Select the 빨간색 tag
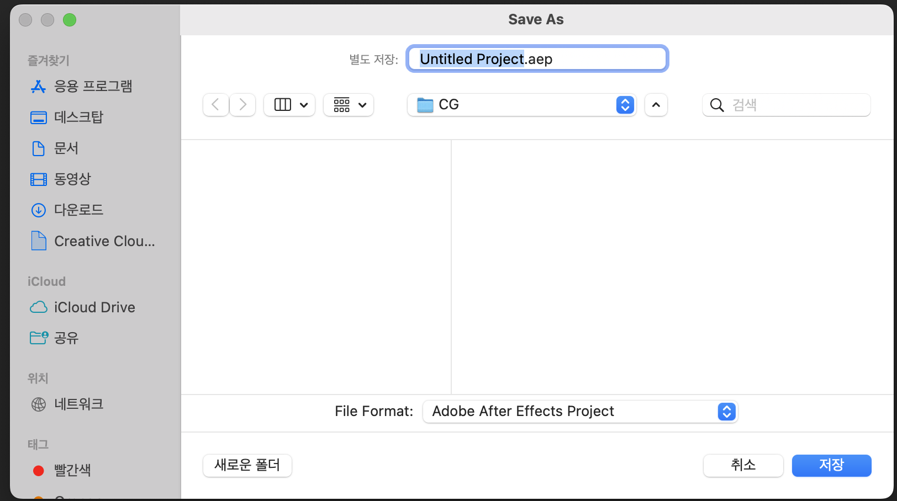Viewport: 897px width, 501px height. click(72, 470)
